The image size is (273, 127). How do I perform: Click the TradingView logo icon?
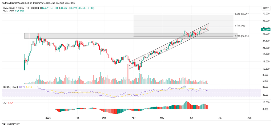(4, 124)
